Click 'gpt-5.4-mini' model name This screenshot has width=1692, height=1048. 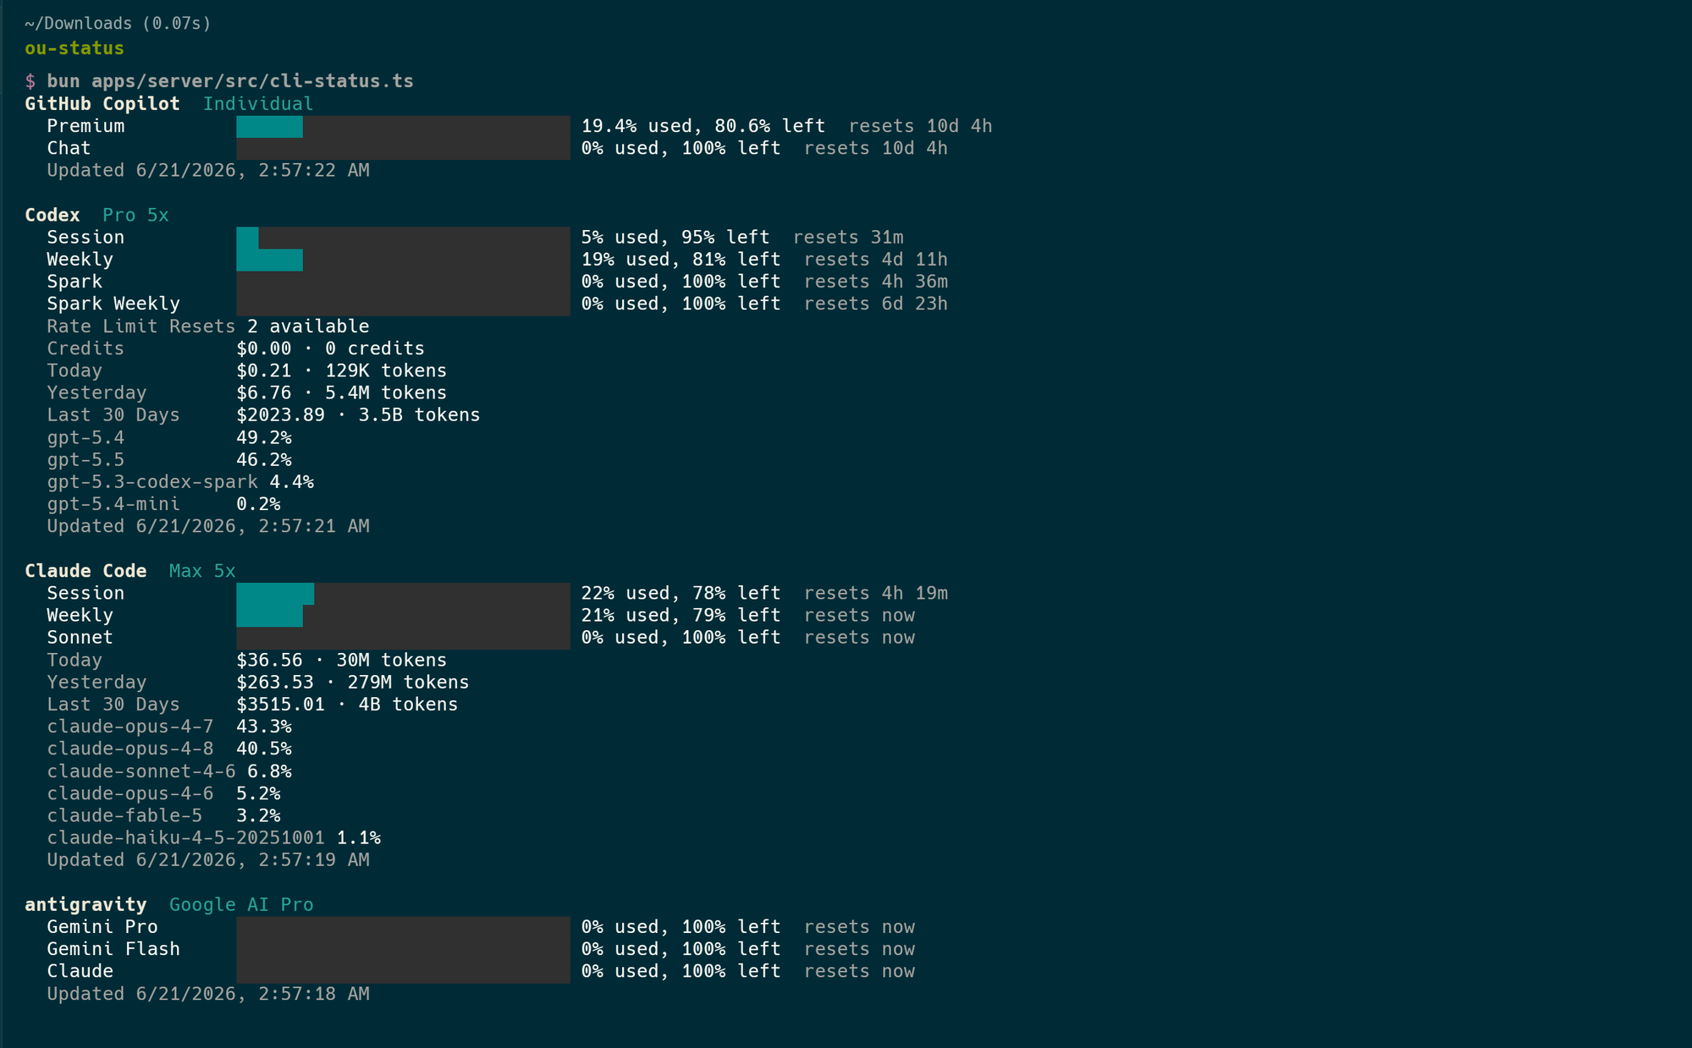(x=113, y=504)
